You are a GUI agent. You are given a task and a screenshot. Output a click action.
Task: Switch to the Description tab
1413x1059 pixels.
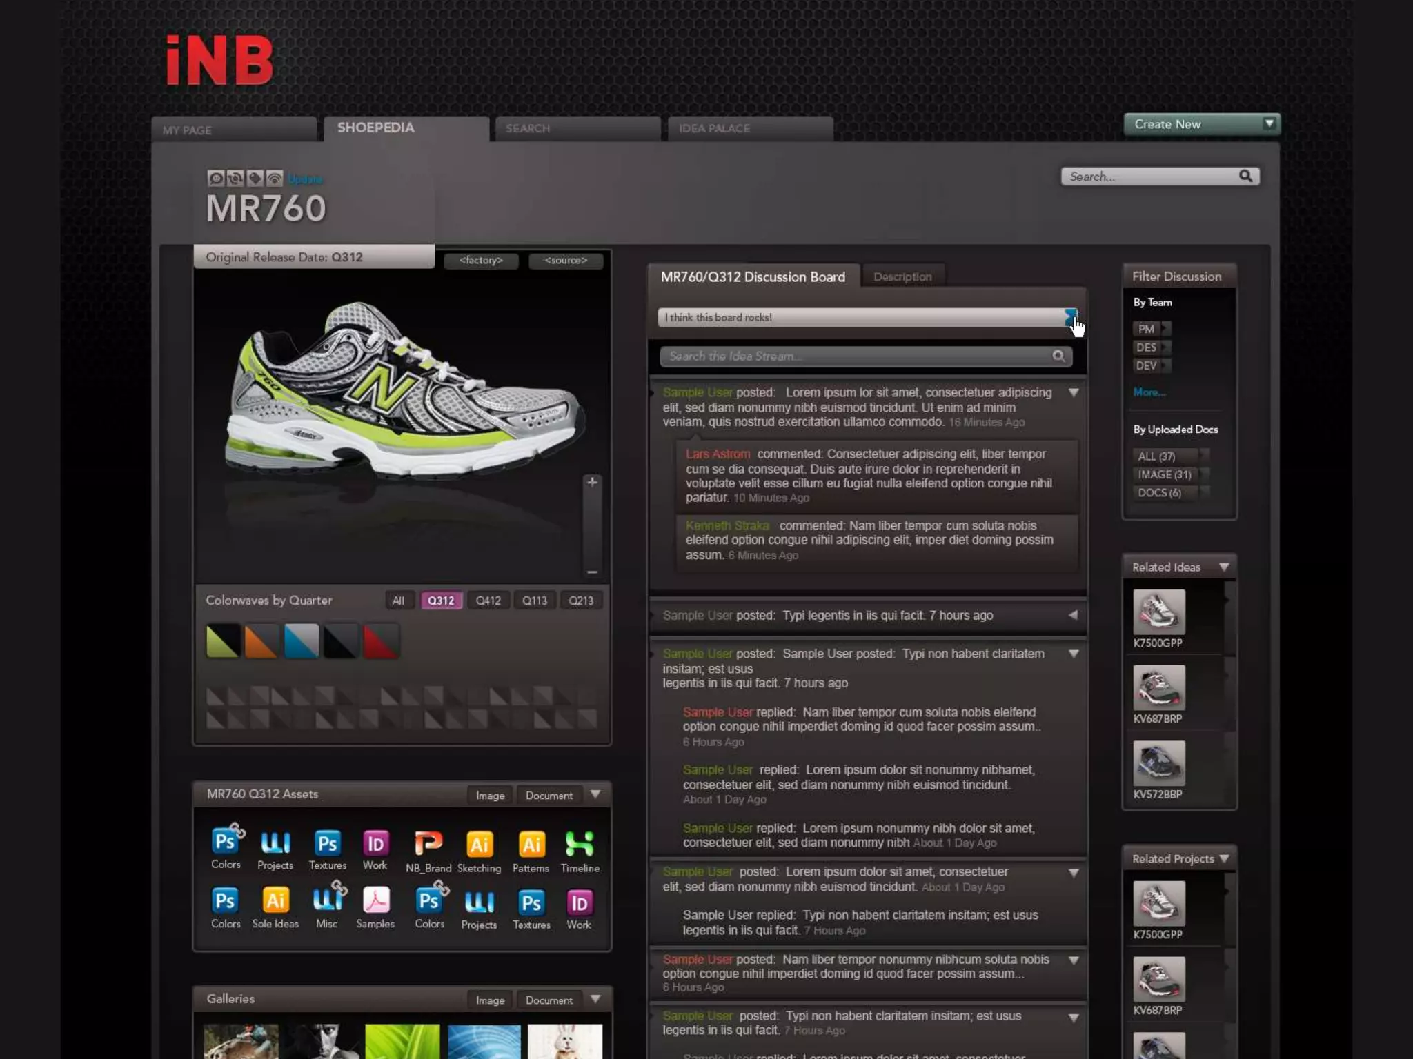[x=902, y=276]
